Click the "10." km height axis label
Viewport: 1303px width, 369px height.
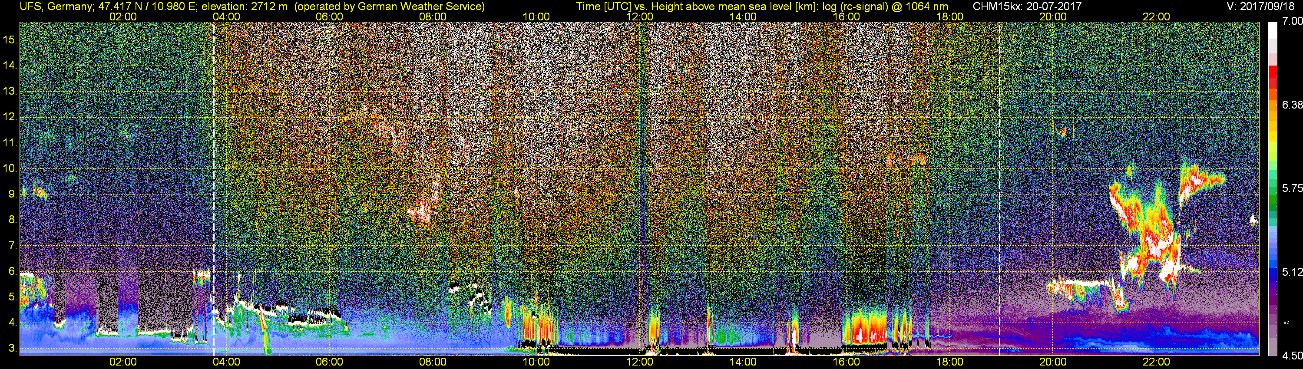(10, 168)
